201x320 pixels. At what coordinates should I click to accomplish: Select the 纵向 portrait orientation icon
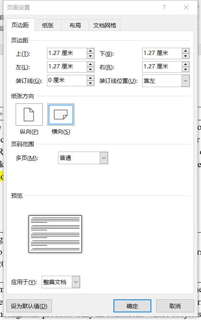point(29,114)
